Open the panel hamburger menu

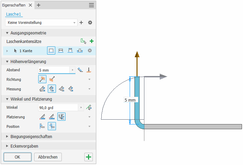(91, 5)
